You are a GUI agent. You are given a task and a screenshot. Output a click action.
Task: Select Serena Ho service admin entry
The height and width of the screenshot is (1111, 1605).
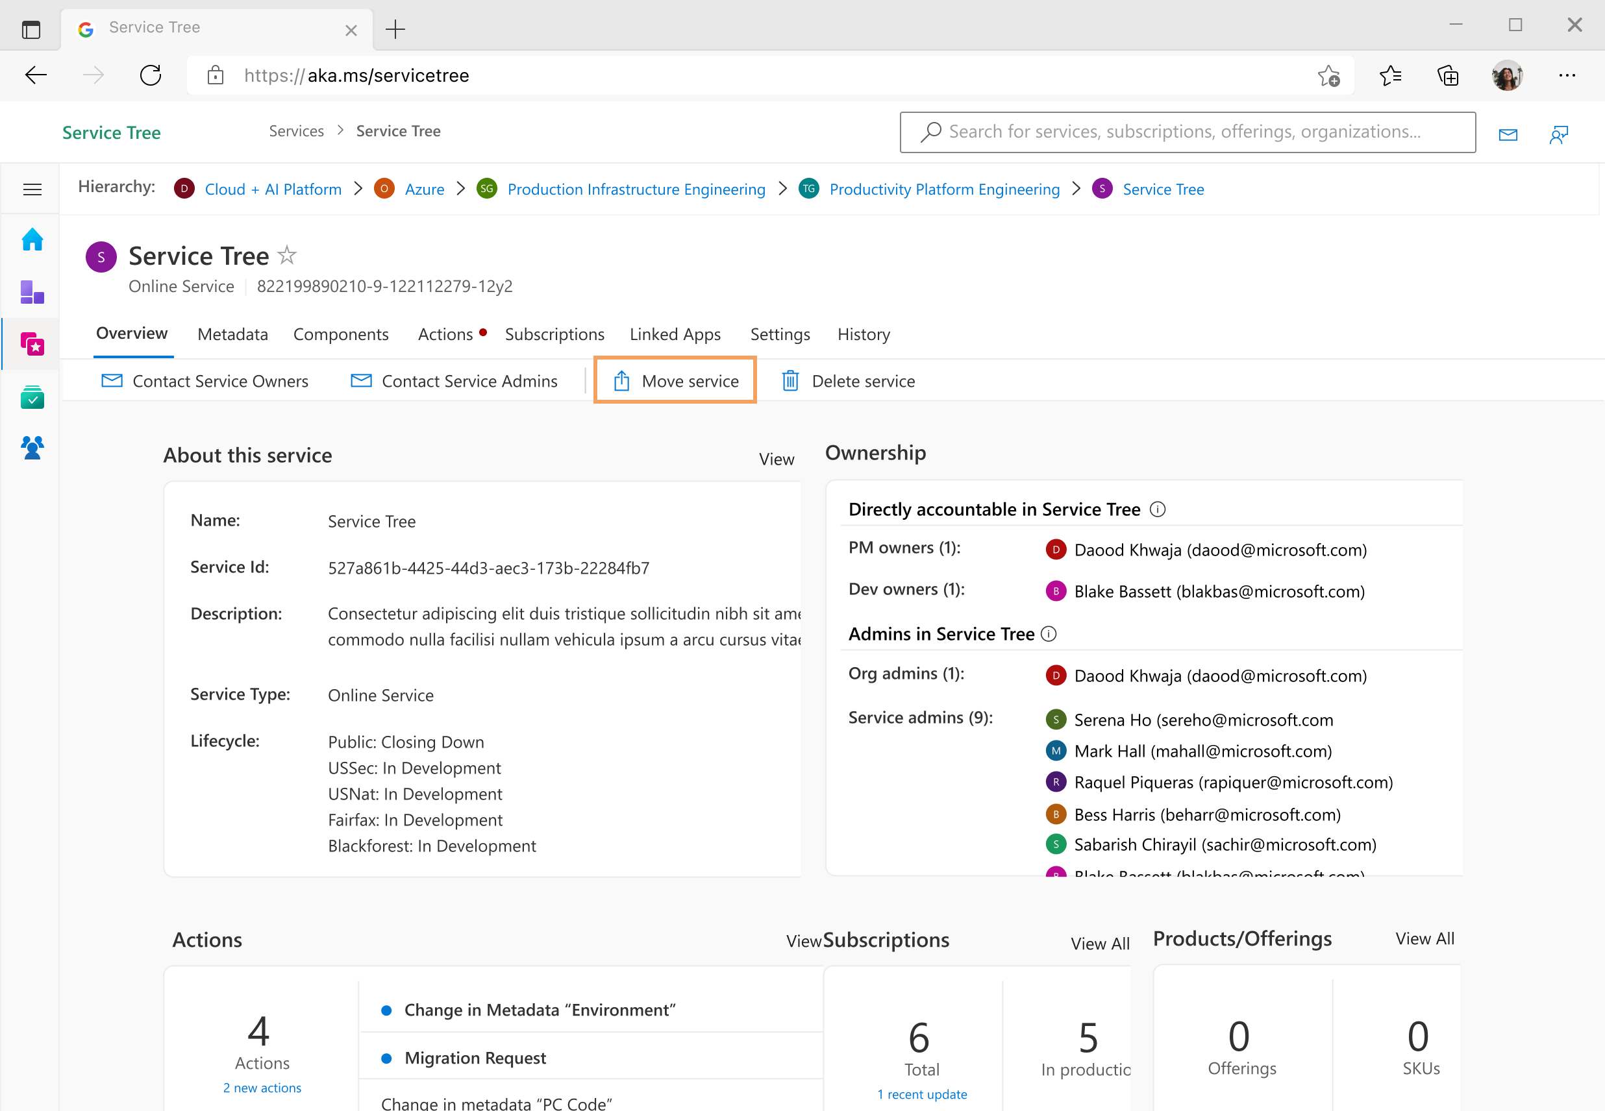[1189, 720]
